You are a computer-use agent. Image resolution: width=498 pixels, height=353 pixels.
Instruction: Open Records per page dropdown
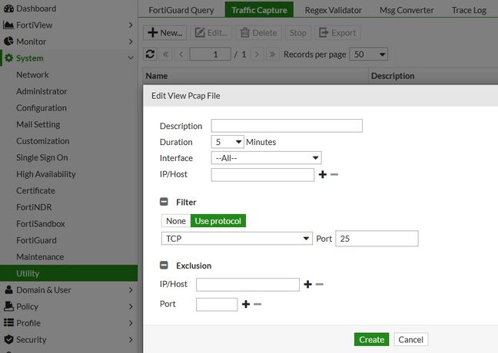(368, 54)
